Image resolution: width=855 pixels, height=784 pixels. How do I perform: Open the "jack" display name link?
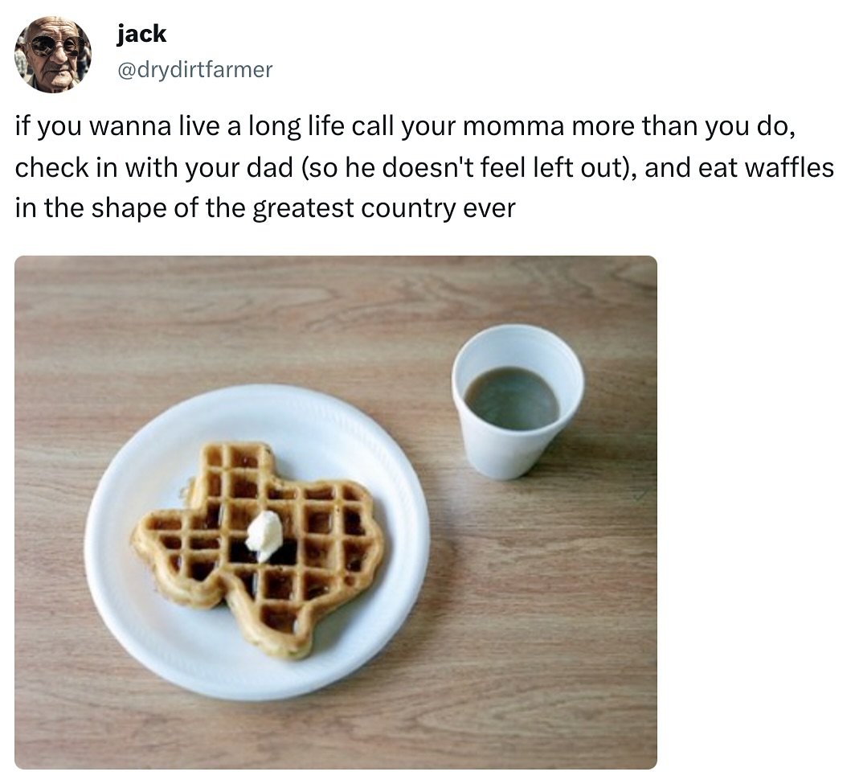[141, 34]
